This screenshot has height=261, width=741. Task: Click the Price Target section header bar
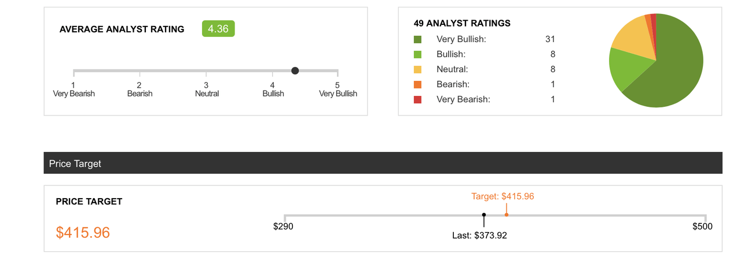click(x=383, y=163)
